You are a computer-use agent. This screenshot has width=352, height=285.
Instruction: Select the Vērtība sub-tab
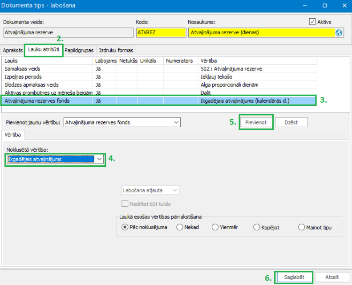point(13,135)
